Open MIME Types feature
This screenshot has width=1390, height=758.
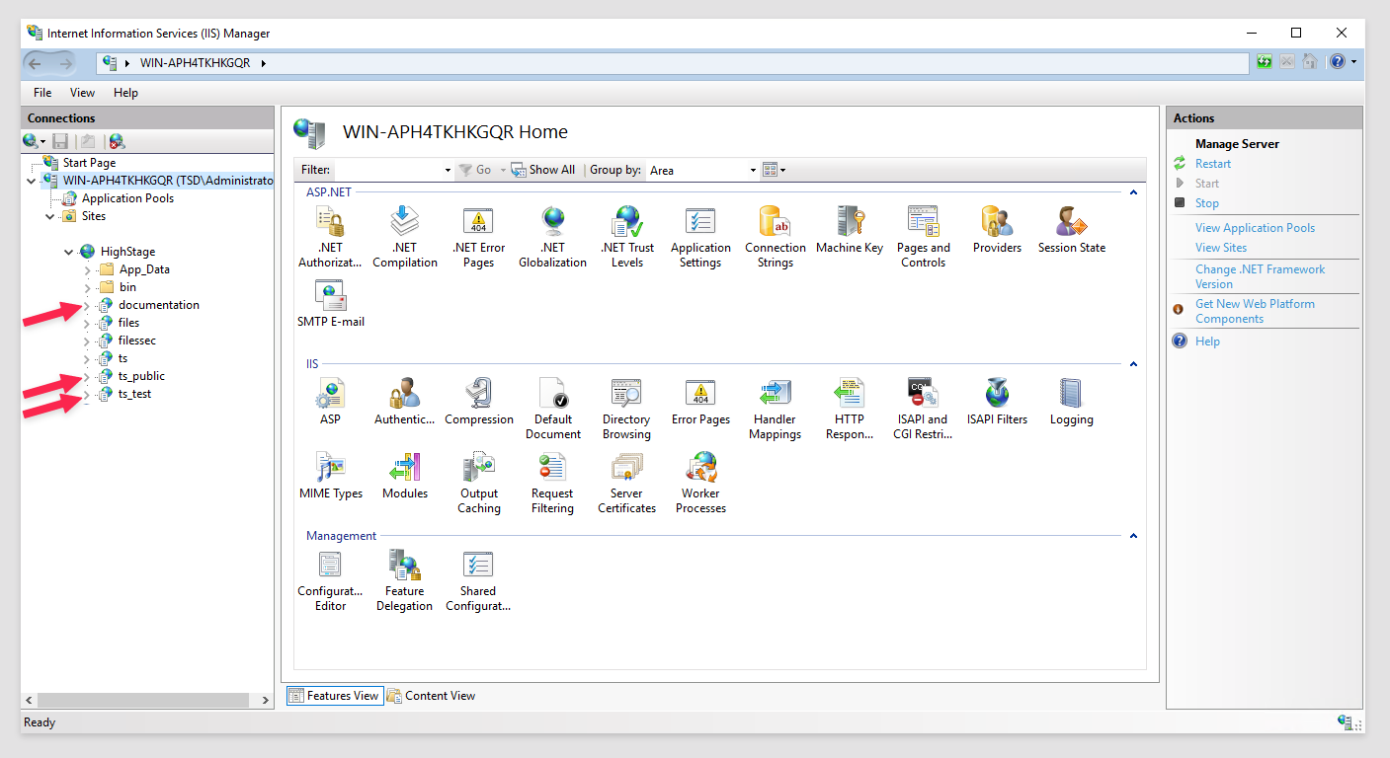pos(330,476)
